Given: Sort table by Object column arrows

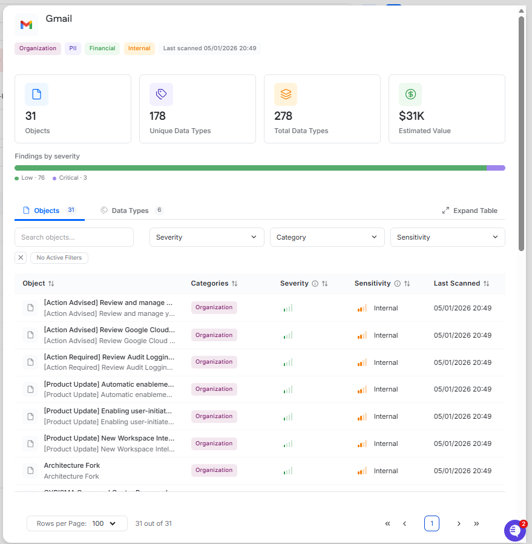Looking at the screenshot, I should pos(51,283).
